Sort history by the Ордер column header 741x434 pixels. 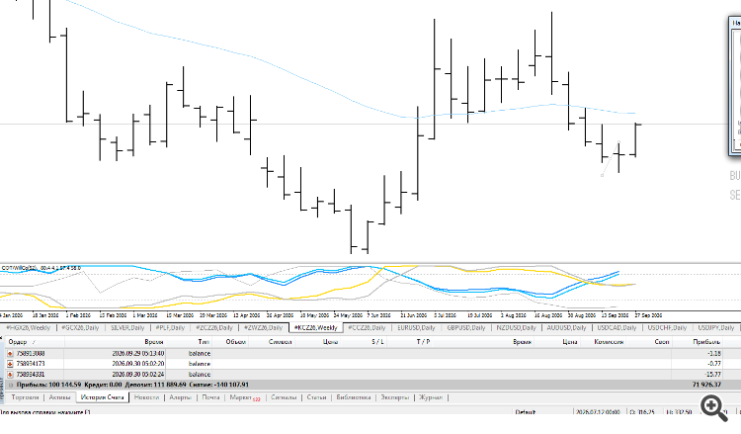(x=18, y=341)
